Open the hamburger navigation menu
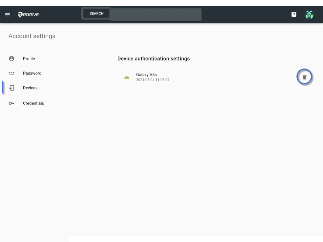The height and width of the screenshot is (242, 323). click(x=8, y=14)
